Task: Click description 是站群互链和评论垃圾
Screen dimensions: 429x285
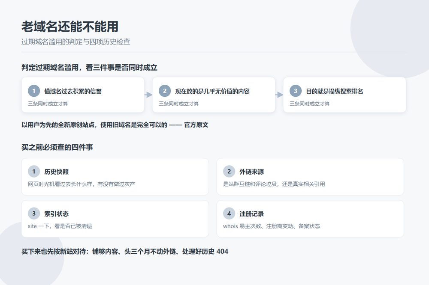Action: 274,184
